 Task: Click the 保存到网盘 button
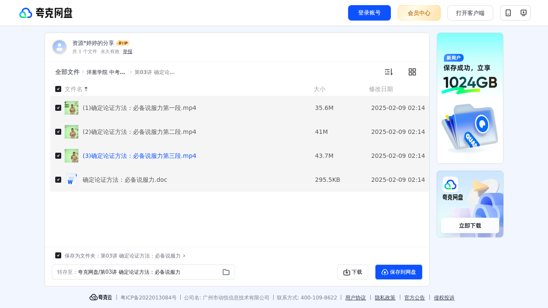(399, 272)
